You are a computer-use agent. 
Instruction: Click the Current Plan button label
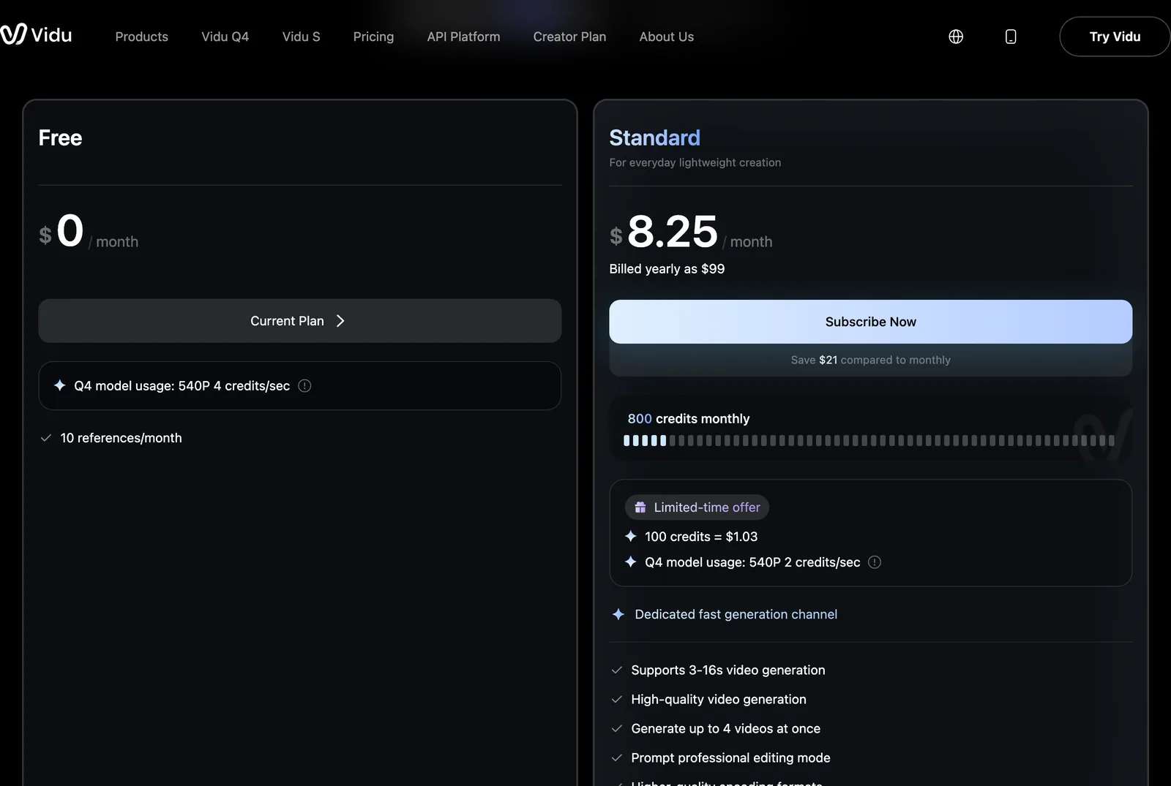tap(287, 321)
